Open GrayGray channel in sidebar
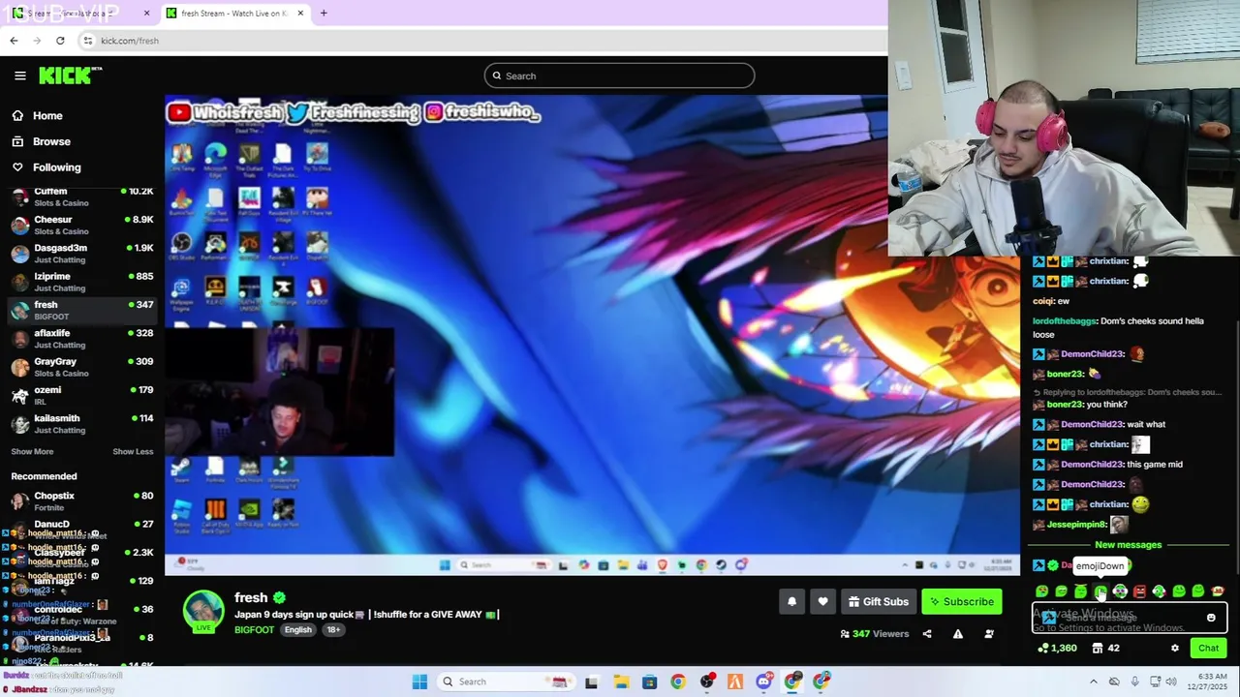Viewport: 1240px width, 697px height. tap(81, 367)
